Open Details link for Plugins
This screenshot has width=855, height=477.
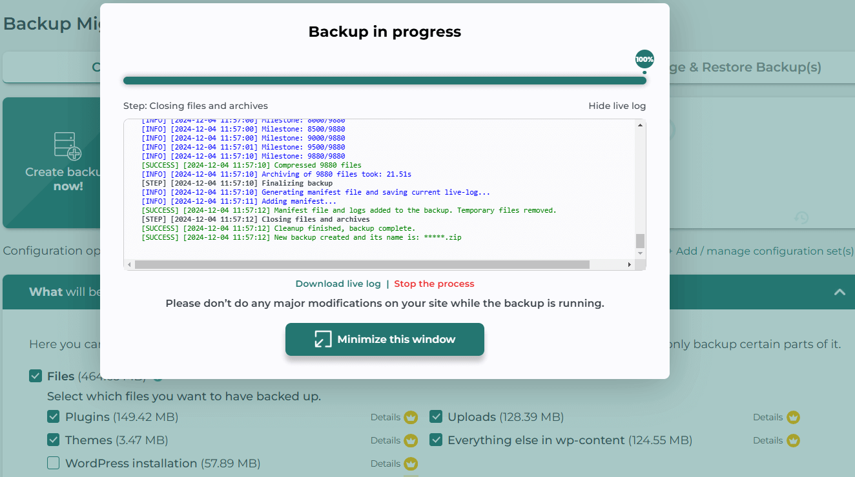[x=386, y=417]
